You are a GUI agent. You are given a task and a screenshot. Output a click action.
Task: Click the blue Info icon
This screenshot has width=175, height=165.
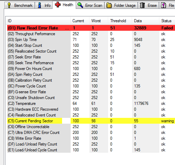40,5
